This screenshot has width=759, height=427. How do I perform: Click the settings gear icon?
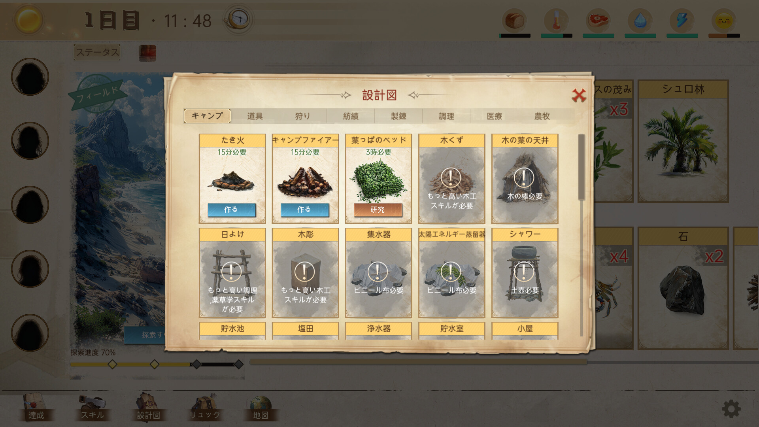pos(731,408)
